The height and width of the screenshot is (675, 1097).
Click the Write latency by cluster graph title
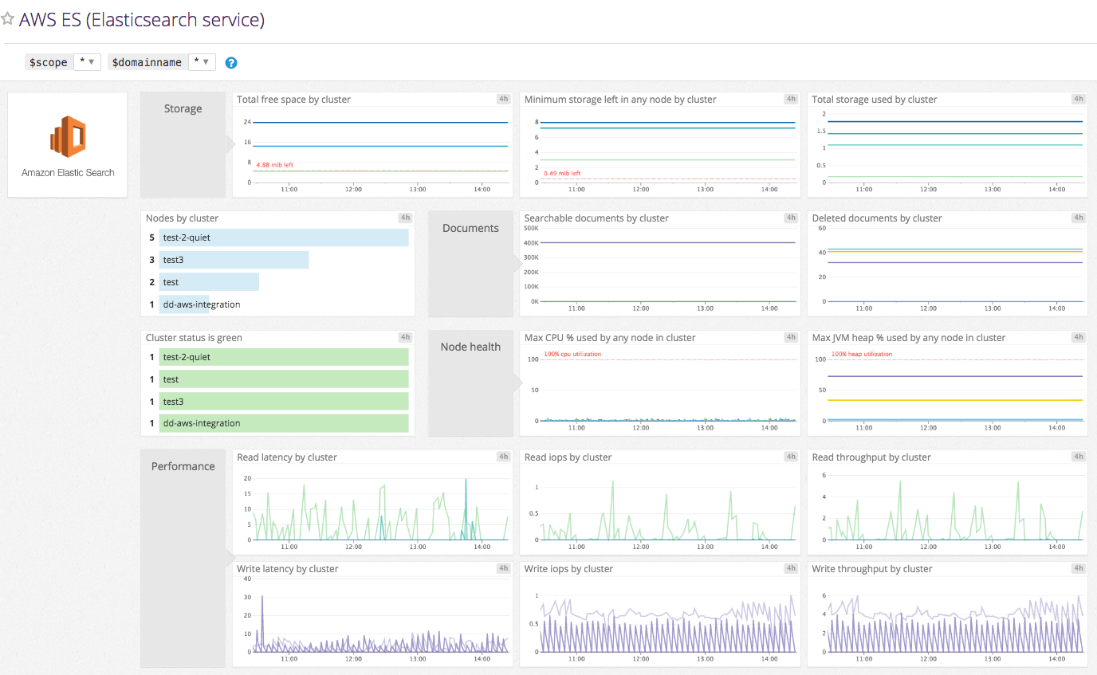point(286,568)
